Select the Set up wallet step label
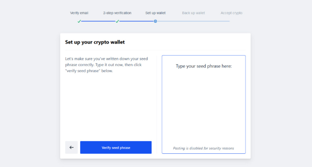The height and width of the screenshot is (167, 312). point(156,13)
